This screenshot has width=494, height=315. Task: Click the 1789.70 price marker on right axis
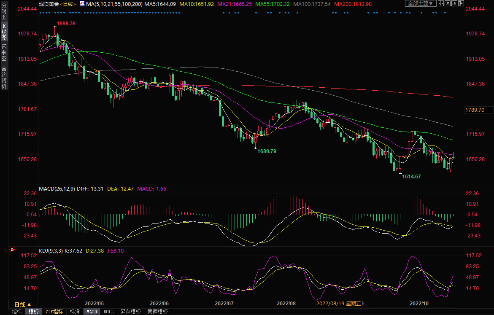(475, 110)
